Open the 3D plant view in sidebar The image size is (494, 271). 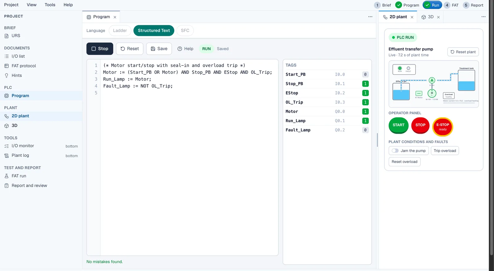[15, 126]
